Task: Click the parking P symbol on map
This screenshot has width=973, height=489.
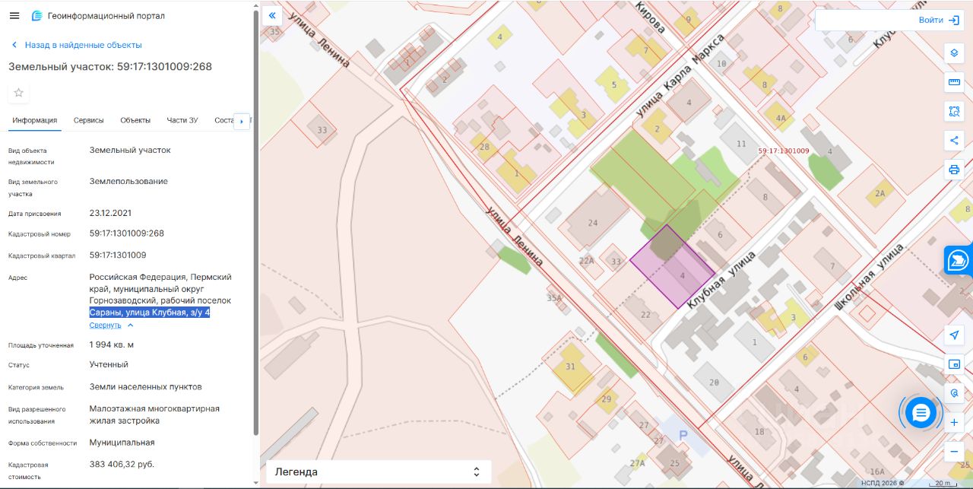Action: [x=683, y=434]
